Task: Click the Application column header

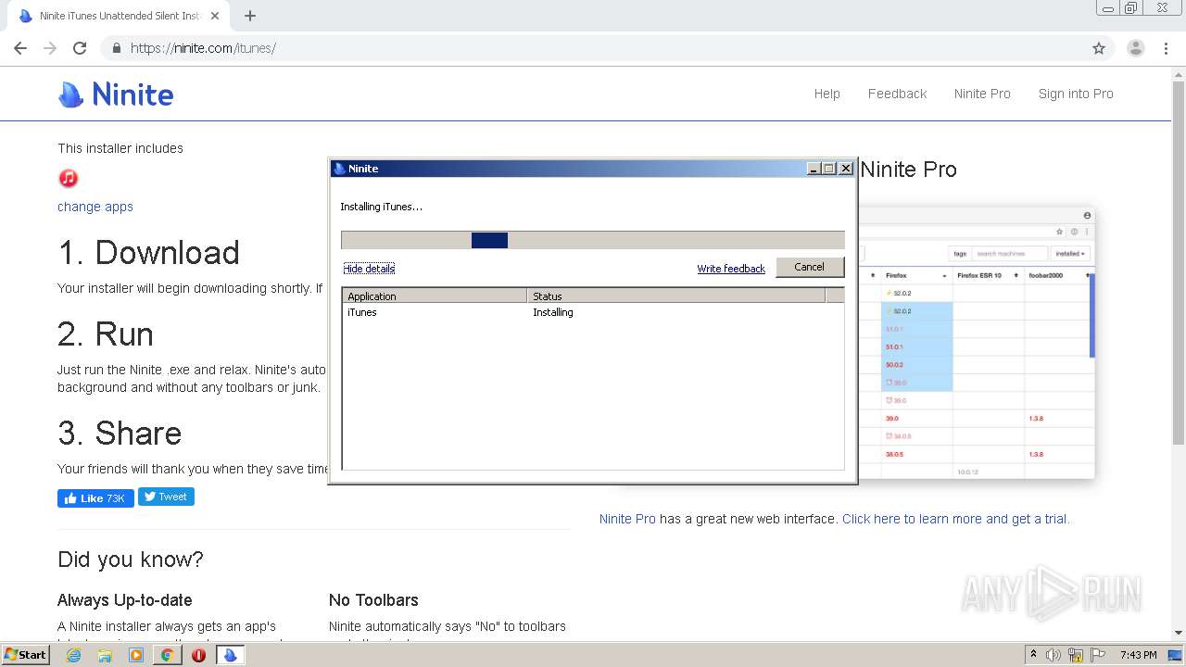Action: [435, 296]
